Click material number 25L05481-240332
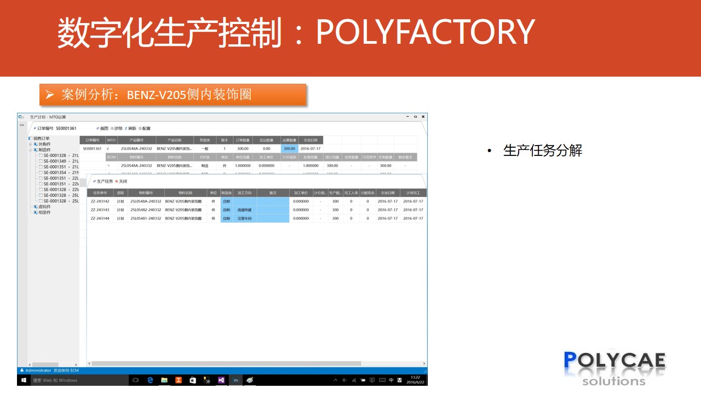The width and height of the screenshot is (701, 394). tap(146, 218)
